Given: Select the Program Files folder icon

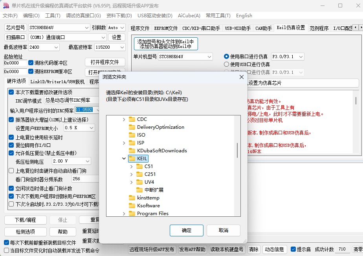Looking at the screenshot, I should tap(132, 214).
